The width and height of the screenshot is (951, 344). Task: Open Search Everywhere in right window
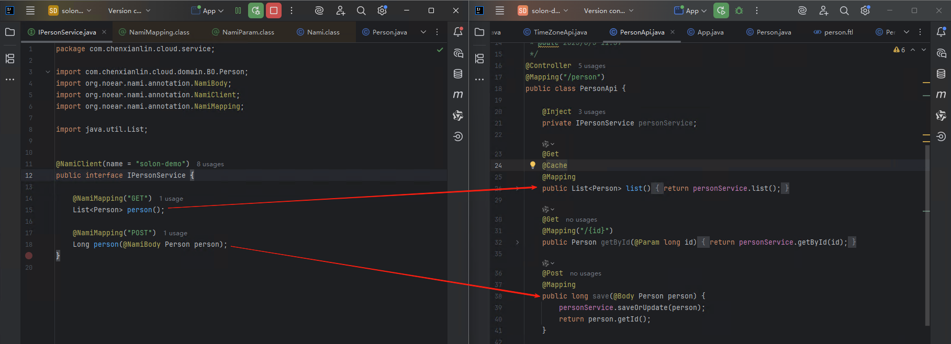844,10
